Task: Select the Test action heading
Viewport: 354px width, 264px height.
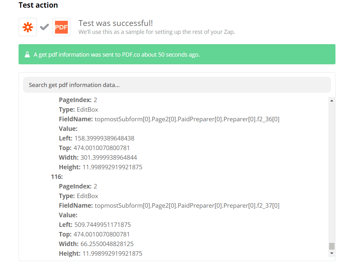Action: [38, 5]
